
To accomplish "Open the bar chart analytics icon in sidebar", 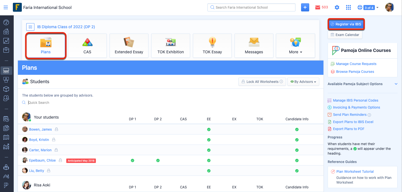I will coord(6,147).
